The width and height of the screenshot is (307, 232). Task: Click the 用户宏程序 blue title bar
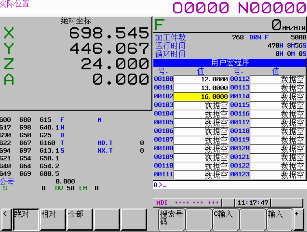(x=230, y=63)
